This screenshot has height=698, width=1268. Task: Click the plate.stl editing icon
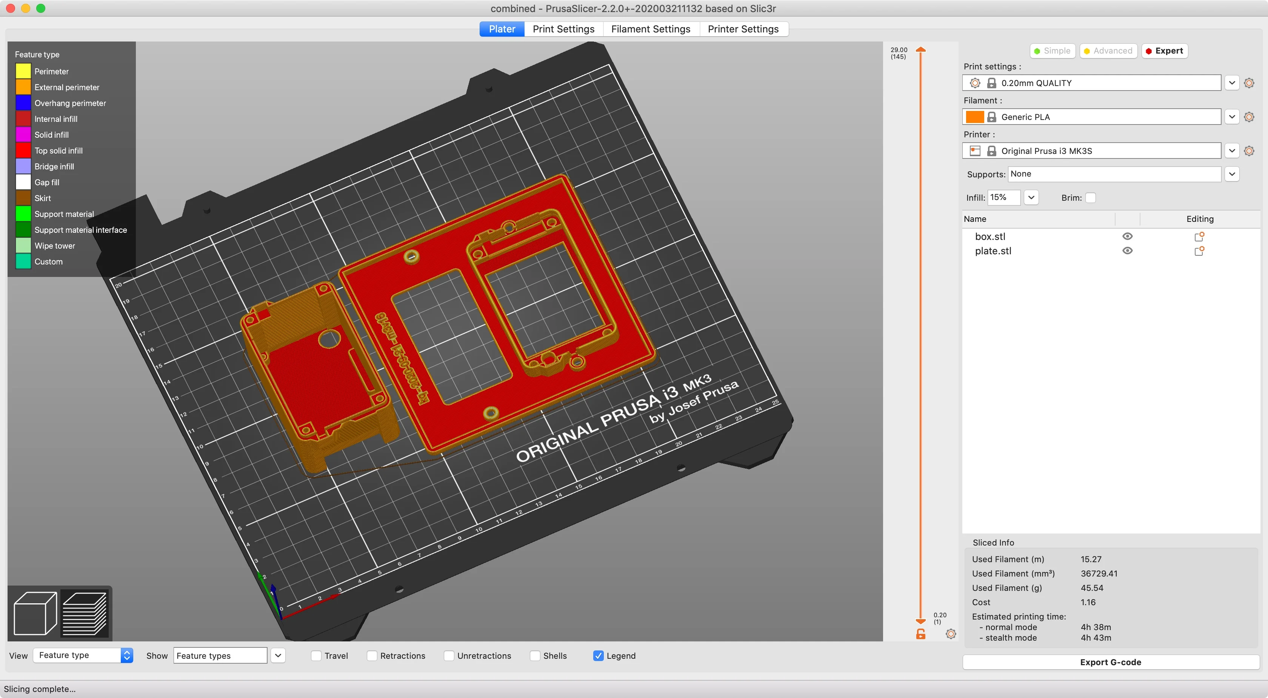(1199, 251)
